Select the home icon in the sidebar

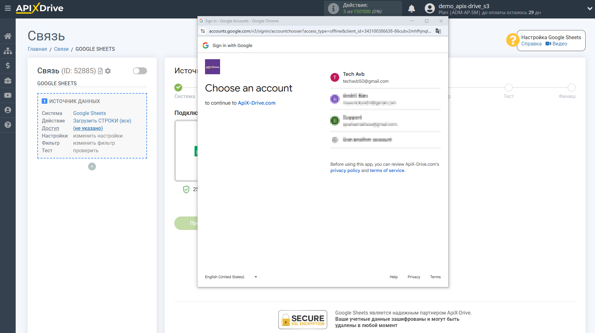8,36
